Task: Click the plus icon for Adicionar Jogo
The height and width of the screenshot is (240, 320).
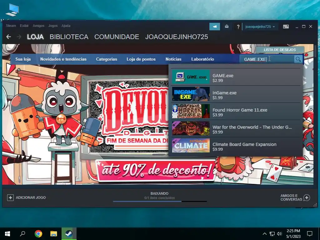Action: coord(10,197)
